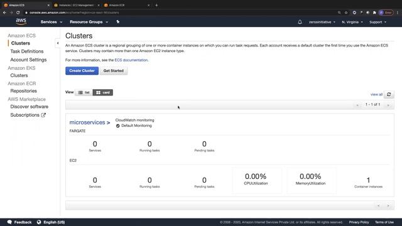Go to next page of cluster results (top)
402x226 pixels.
click(388, 105)
